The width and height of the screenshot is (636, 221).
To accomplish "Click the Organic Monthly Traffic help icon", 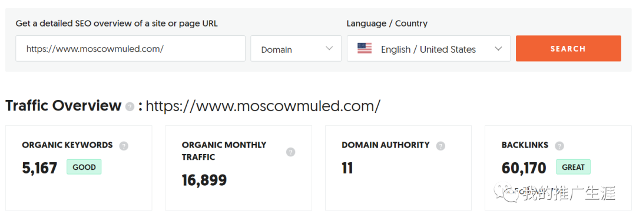I will point(290,152).
